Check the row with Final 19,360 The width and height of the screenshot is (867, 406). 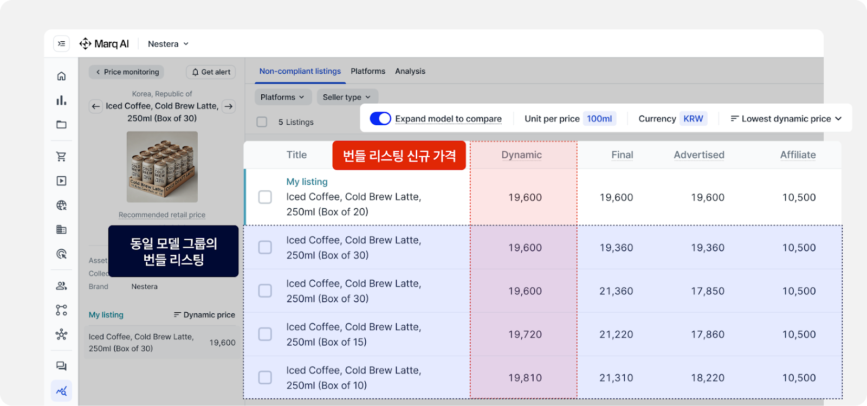click(265, 248)
